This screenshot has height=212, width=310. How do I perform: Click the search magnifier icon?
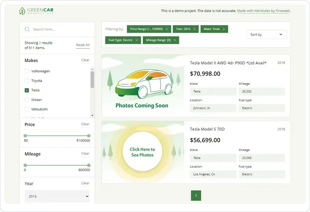click(27, 29)
